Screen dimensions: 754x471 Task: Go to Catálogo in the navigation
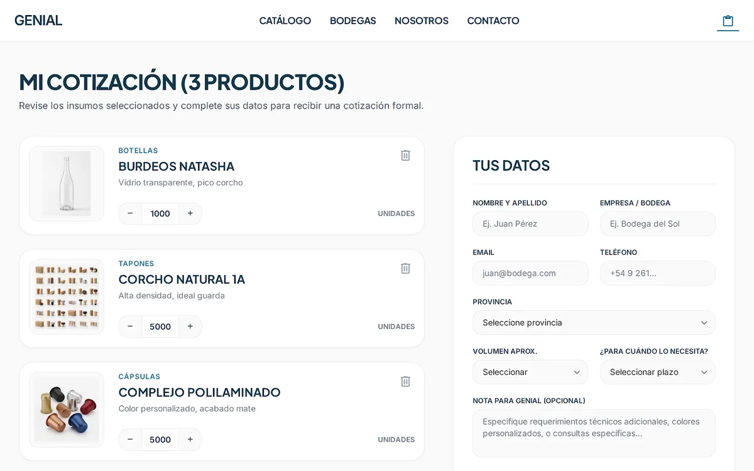pos(285,21)
